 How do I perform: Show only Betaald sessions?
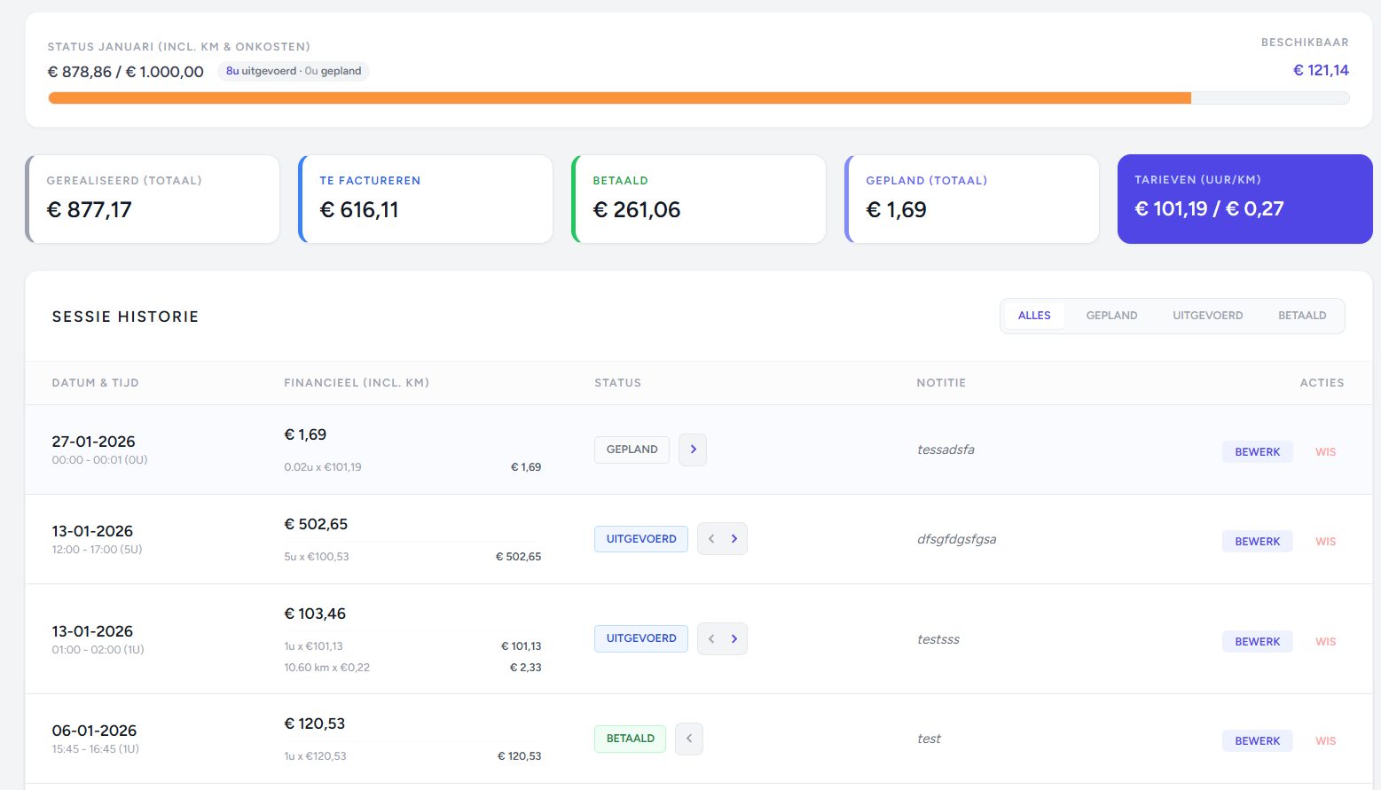point(1302,316)
